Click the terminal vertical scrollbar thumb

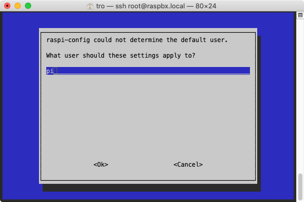[x=300, y=187]
